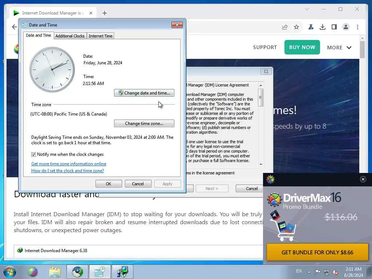Click the browser page scrollbar thumb
Screen dimensions: 372x279
[362, 49]
